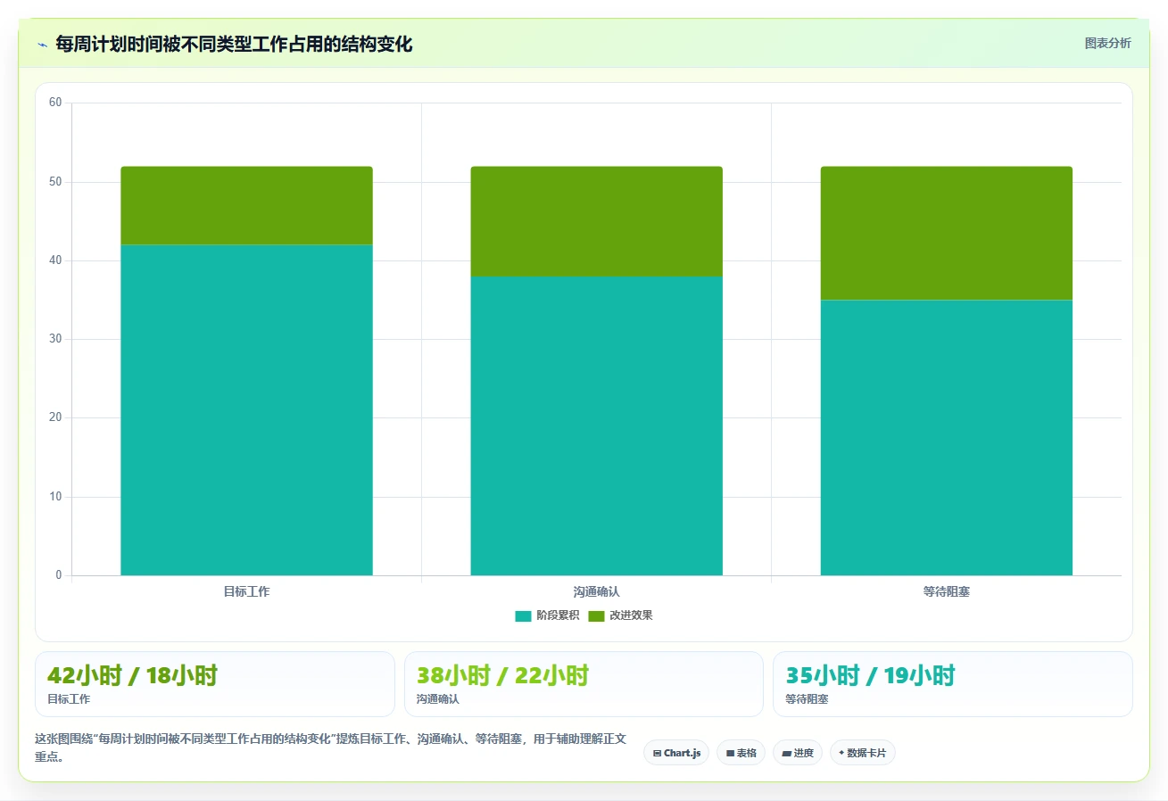This screenshot has width=1168, height=801.
Task: Click the 等待阻塞 x-axis label
Action: [946, 591]
